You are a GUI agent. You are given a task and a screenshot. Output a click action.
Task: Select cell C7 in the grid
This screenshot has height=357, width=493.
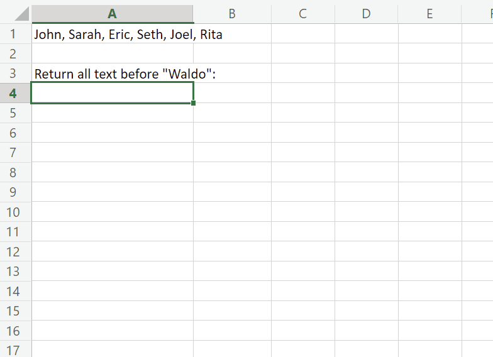(x=302, y=153)
